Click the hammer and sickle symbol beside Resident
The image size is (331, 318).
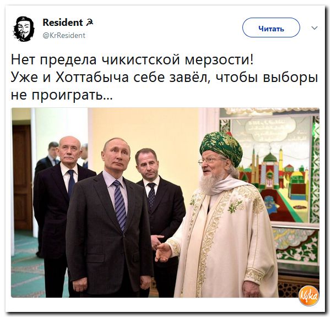click(x=90, y=22)
